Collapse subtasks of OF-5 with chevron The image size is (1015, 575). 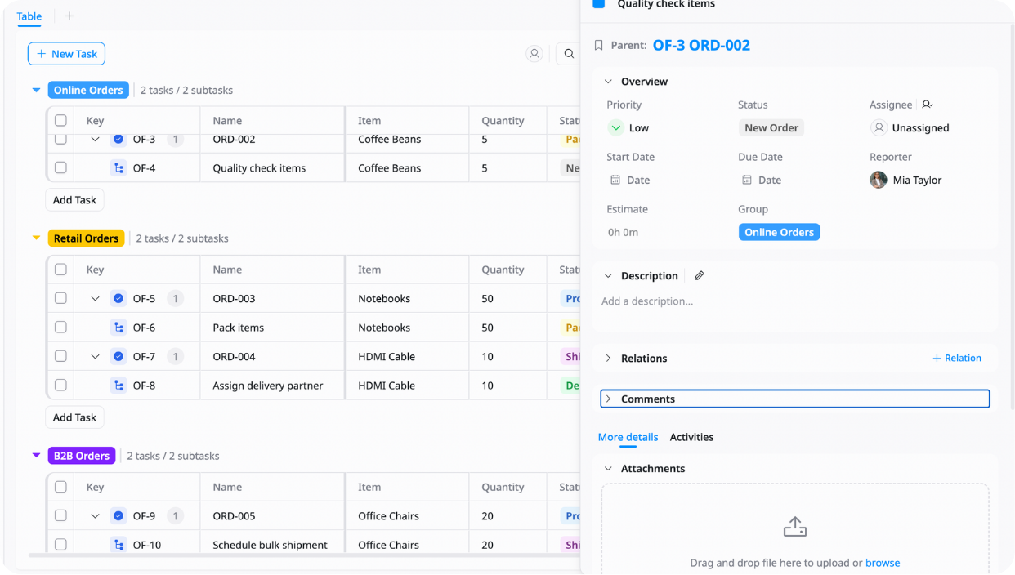(x=95, y=299)
